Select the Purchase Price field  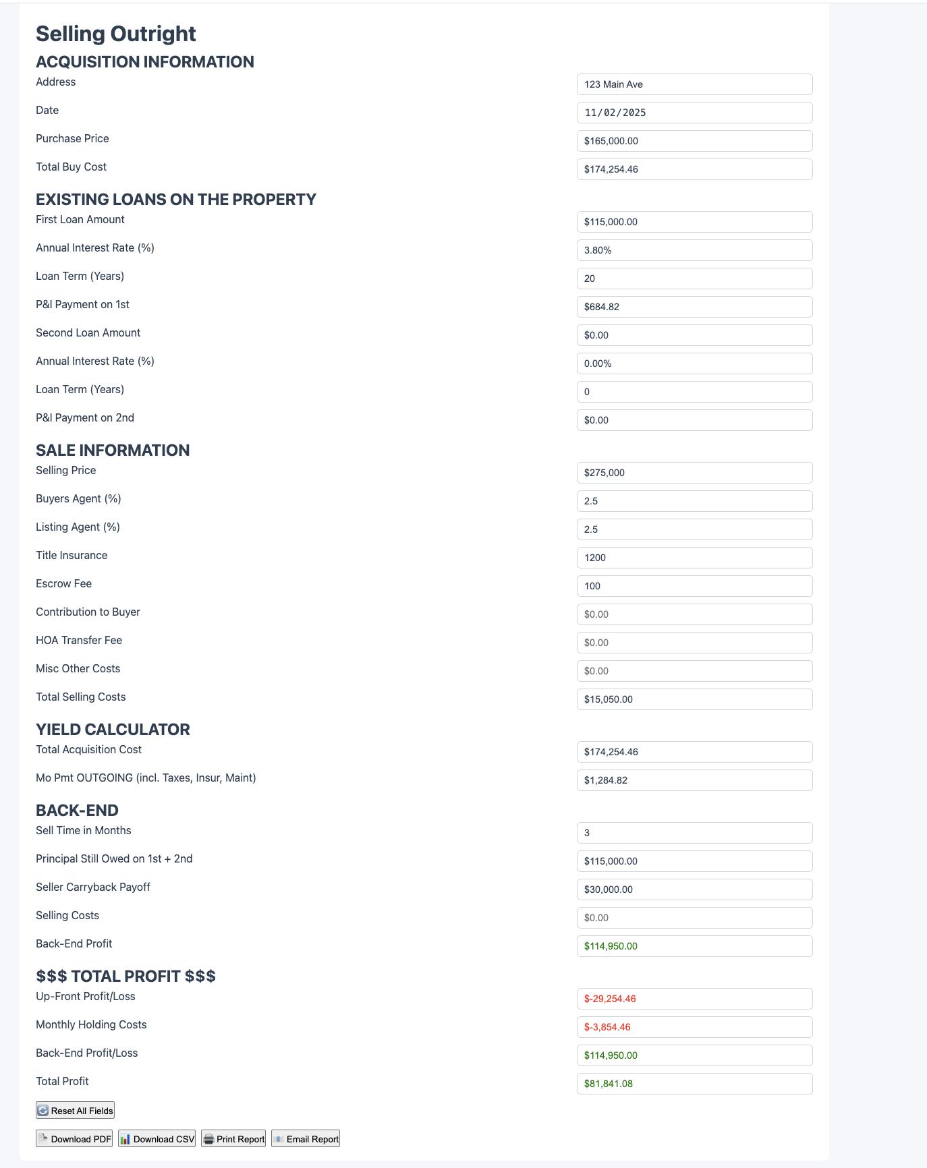[x=694, y=141]
